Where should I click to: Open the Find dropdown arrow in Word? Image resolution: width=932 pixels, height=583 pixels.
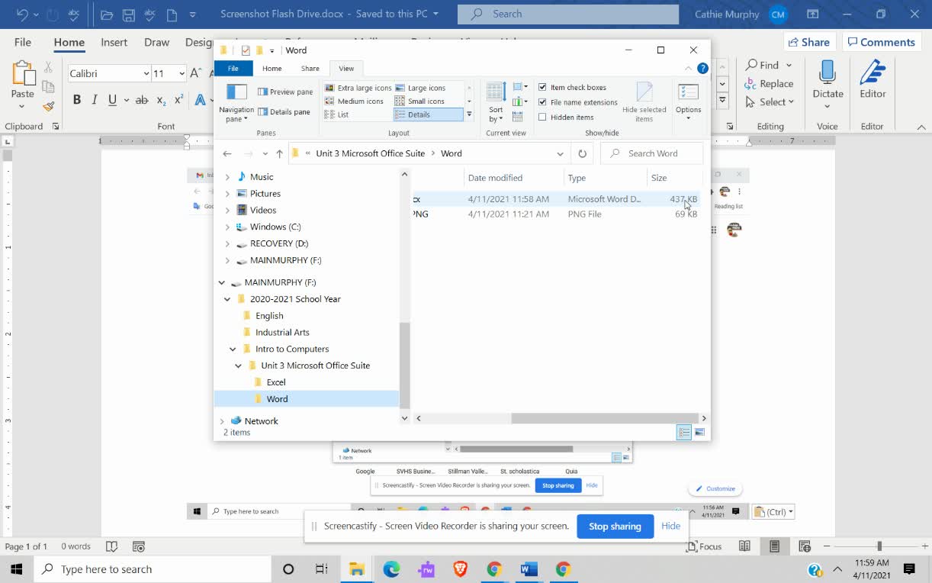tap(789, 66)
